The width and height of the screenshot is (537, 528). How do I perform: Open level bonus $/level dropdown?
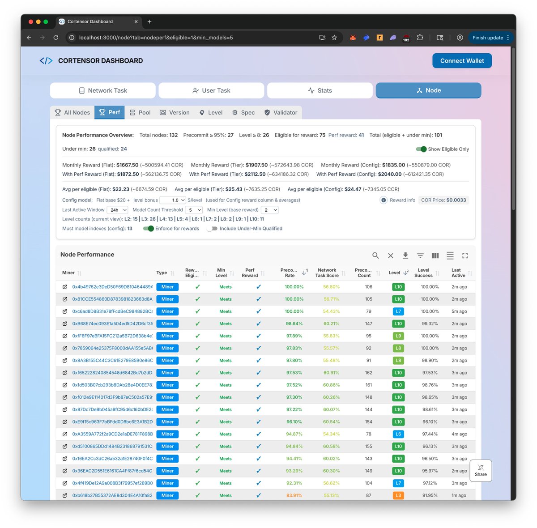tap(173, 200)
